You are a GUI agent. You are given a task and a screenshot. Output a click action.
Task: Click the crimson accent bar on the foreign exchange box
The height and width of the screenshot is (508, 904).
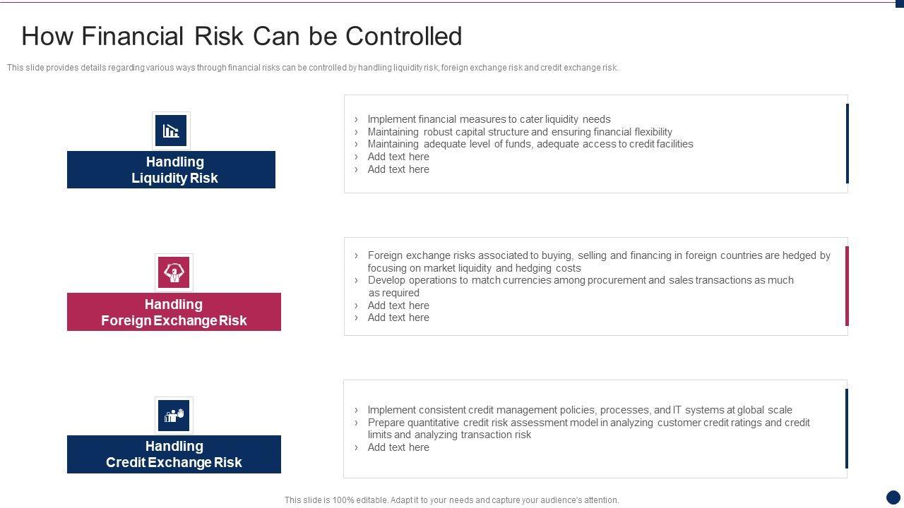(x=847, y=286)
